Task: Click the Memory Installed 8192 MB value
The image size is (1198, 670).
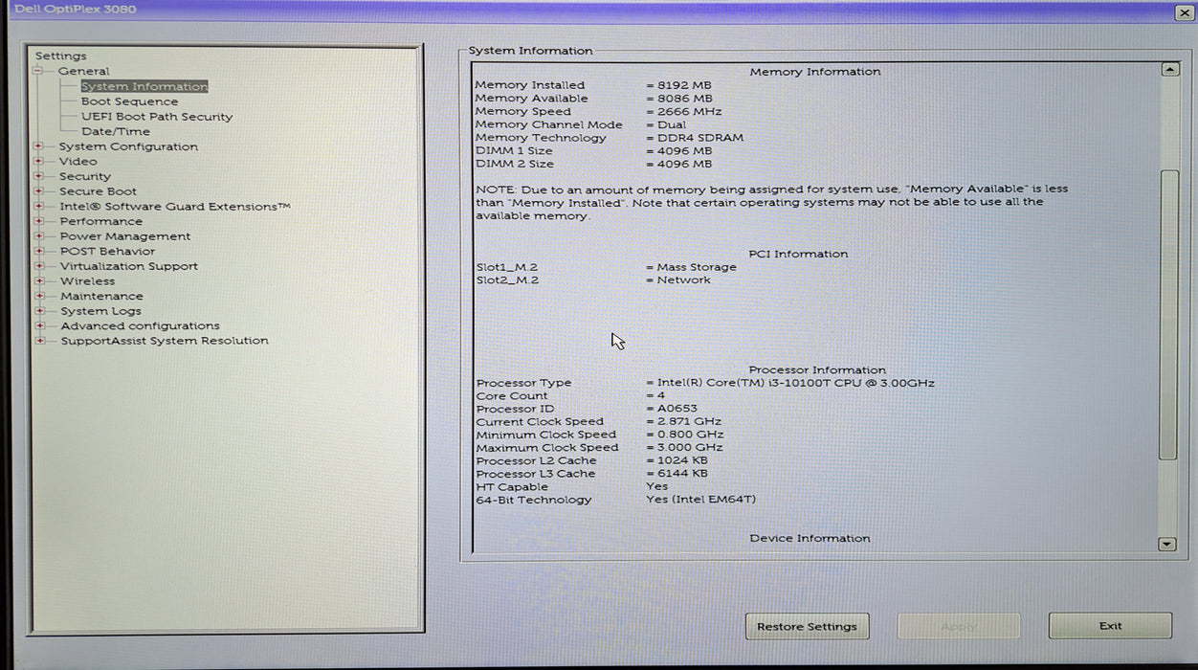Action: (679, 85)
